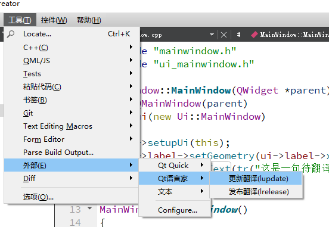This screenshot has height=227, width=329.
Task: Open the 控件(W) menu
Action: pyautogui.click(x=54, y=20)
